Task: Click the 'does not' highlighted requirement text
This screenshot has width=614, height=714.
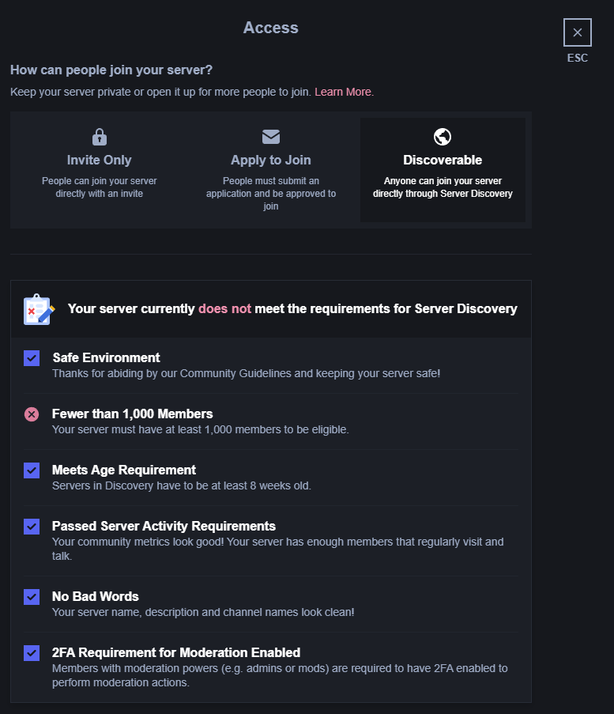Action: pyautogui.click(x=225, y=308)
